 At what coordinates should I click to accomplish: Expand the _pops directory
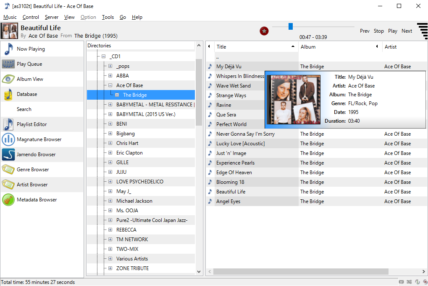110,66
